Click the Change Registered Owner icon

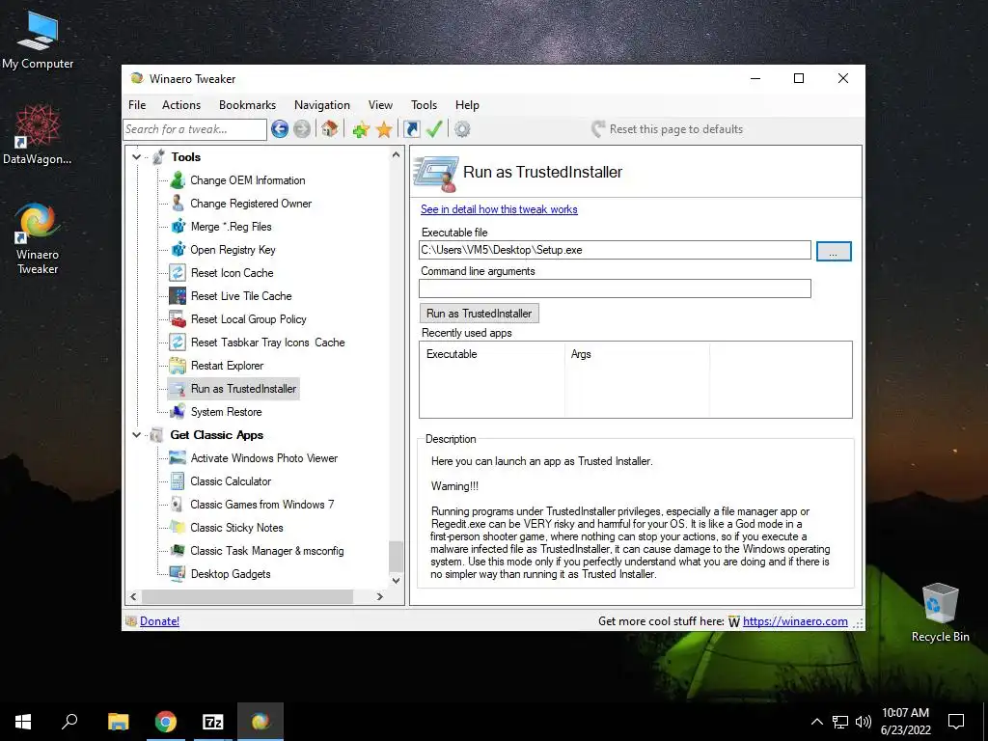point(178,204)
